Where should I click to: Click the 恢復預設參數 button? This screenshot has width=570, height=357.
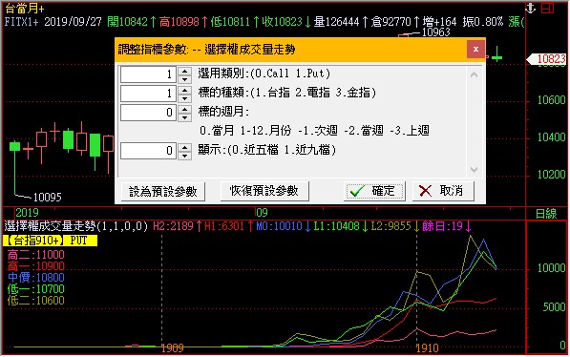coord(264,191)
